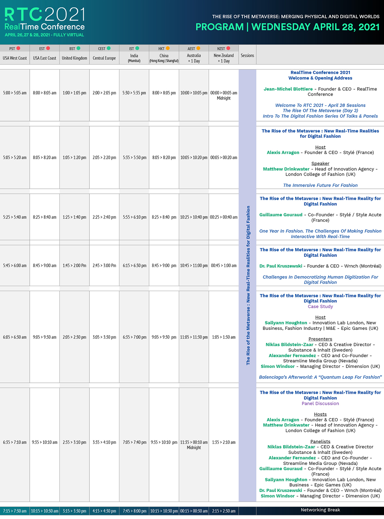Click the EST time cell '9:35 > 10:10 am'

click(45, 442)
